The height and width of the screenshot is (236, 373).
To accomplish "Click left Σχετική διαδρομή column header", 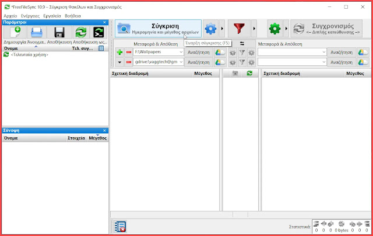I will 152,74.
